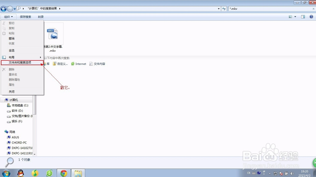Toggle the preview pane icon

pyautogui.click(x=303, y=17)
